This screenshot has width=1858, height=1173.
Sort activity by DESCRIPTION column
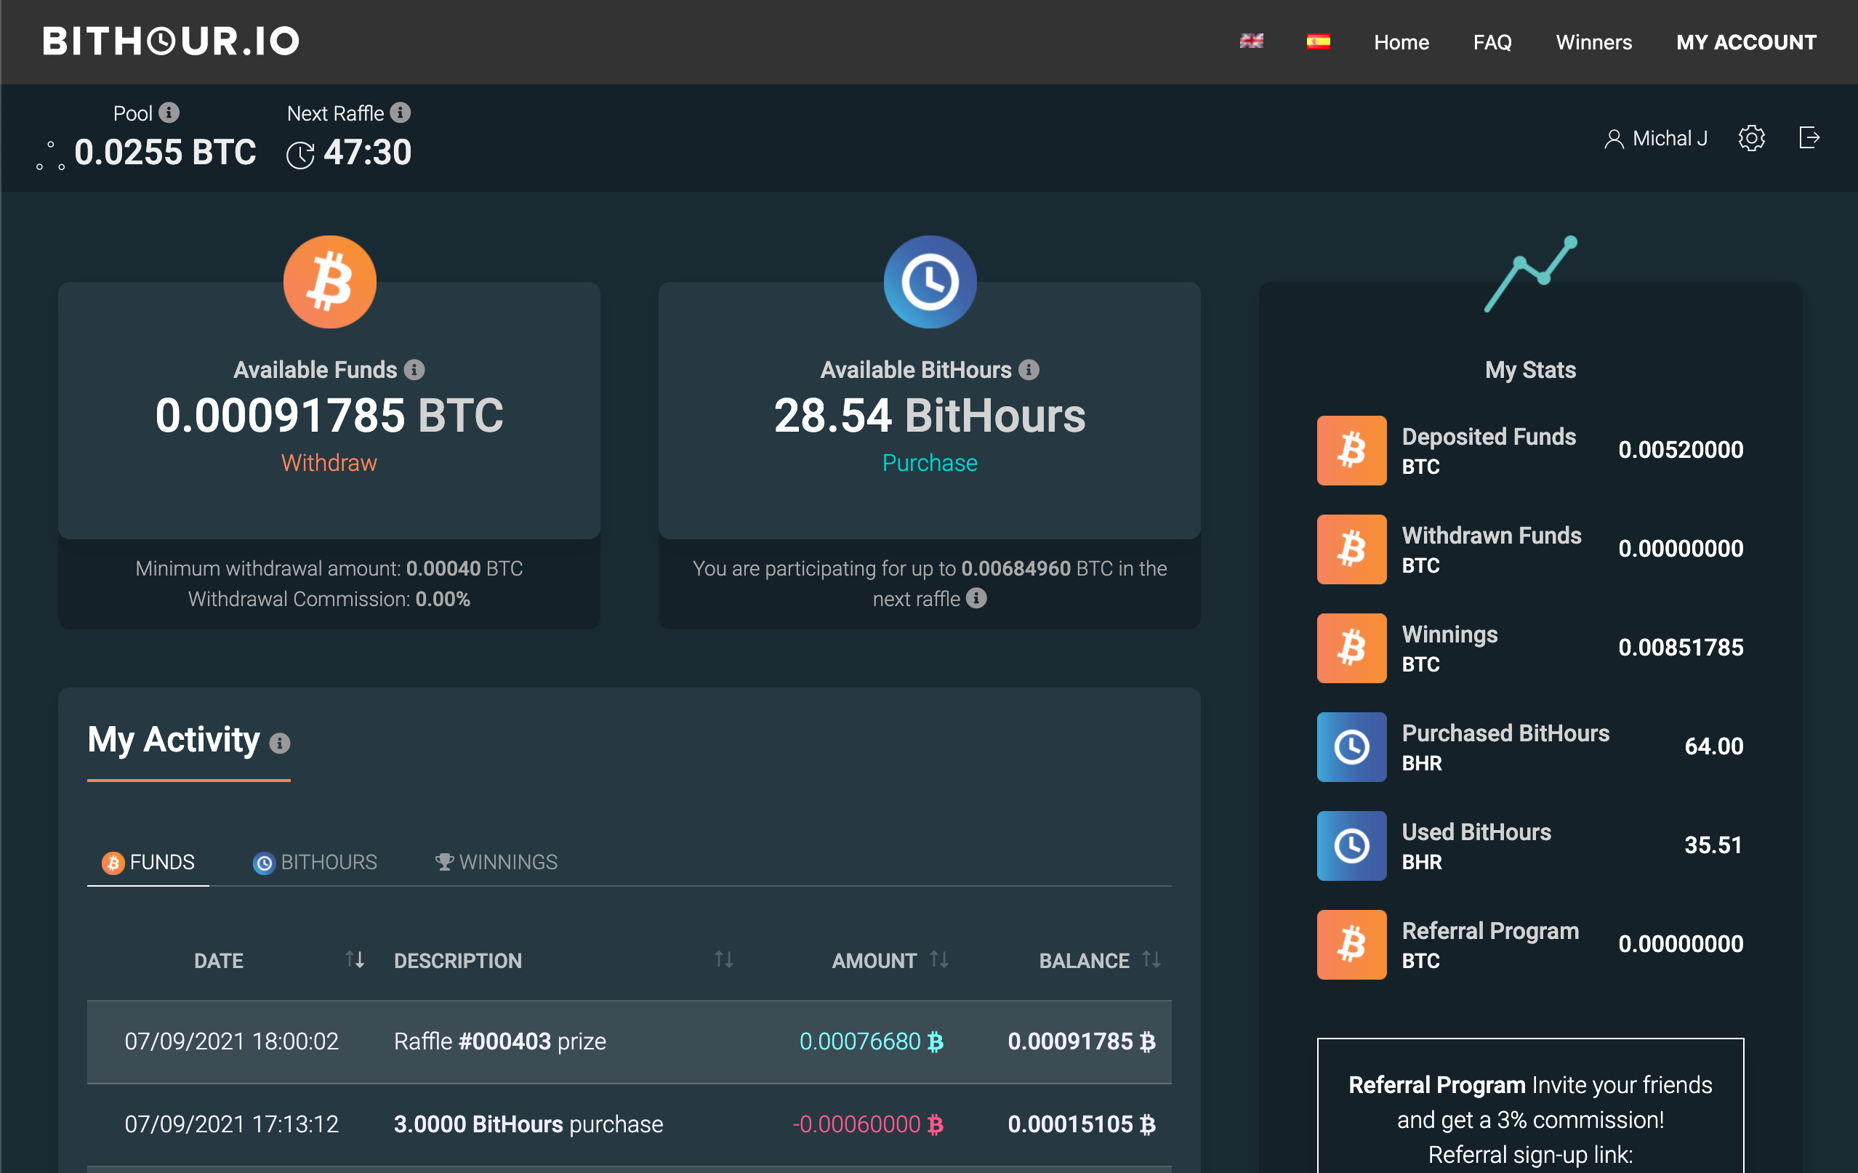[724, 960]
